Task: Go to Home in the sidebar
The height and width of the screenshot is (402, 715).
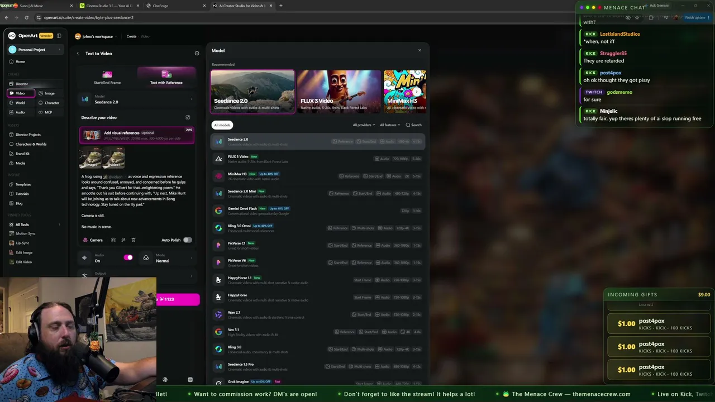Action: (x=20, y=61)
